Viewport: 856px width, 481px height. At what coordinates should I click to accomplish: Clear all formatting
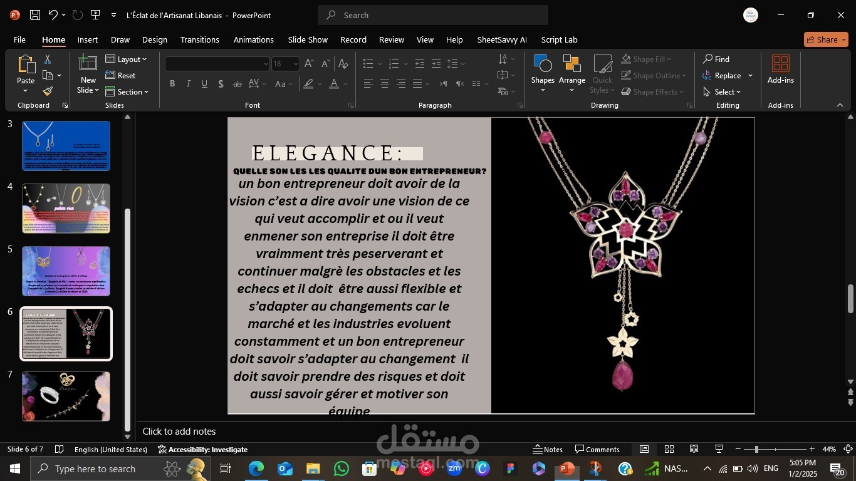tap(343, 64)
